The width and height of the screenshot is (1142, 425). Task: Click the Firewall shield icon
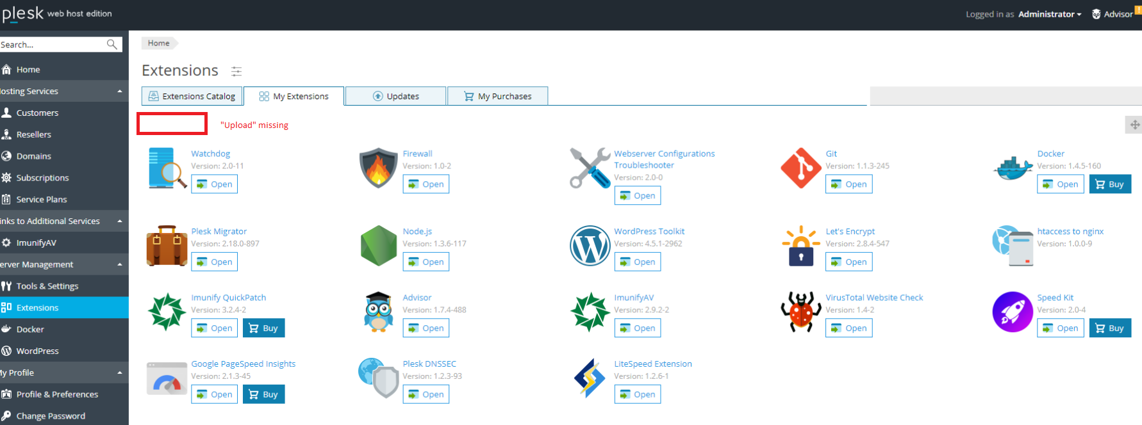click(378, 168)
